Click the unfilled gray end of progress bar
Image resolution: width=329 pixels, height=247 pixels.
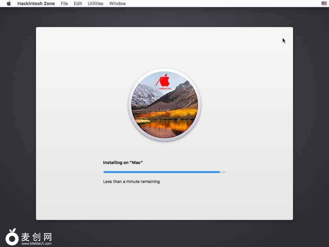pos(223,172)
